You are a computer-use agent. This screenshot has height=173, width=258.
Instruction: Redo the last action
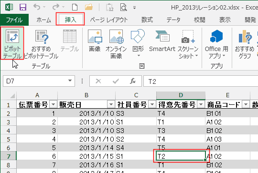coord(56,7)
